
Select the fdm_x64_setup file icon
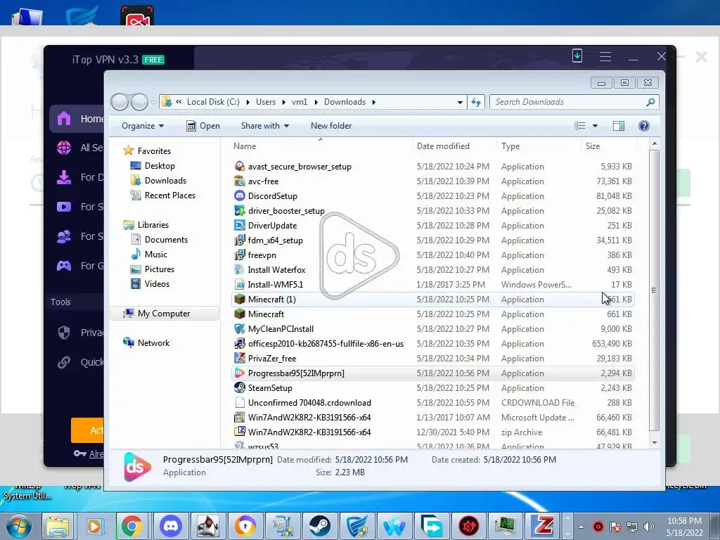[x=239, y=240]
